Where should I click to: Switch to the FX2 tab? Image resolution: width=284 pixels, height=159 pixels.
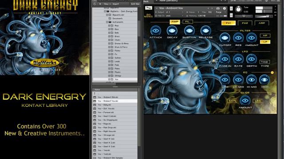coord(245,23)
